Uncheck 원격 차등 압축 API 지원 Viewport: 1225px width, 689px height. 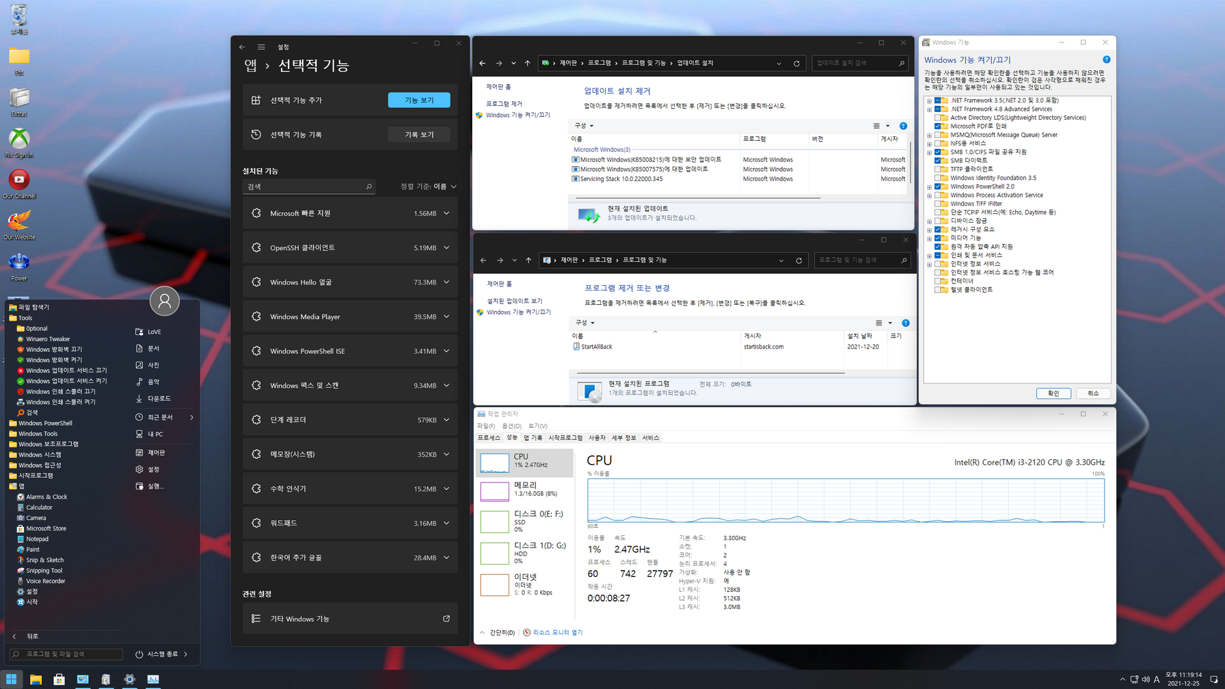(x=938, y=247)
